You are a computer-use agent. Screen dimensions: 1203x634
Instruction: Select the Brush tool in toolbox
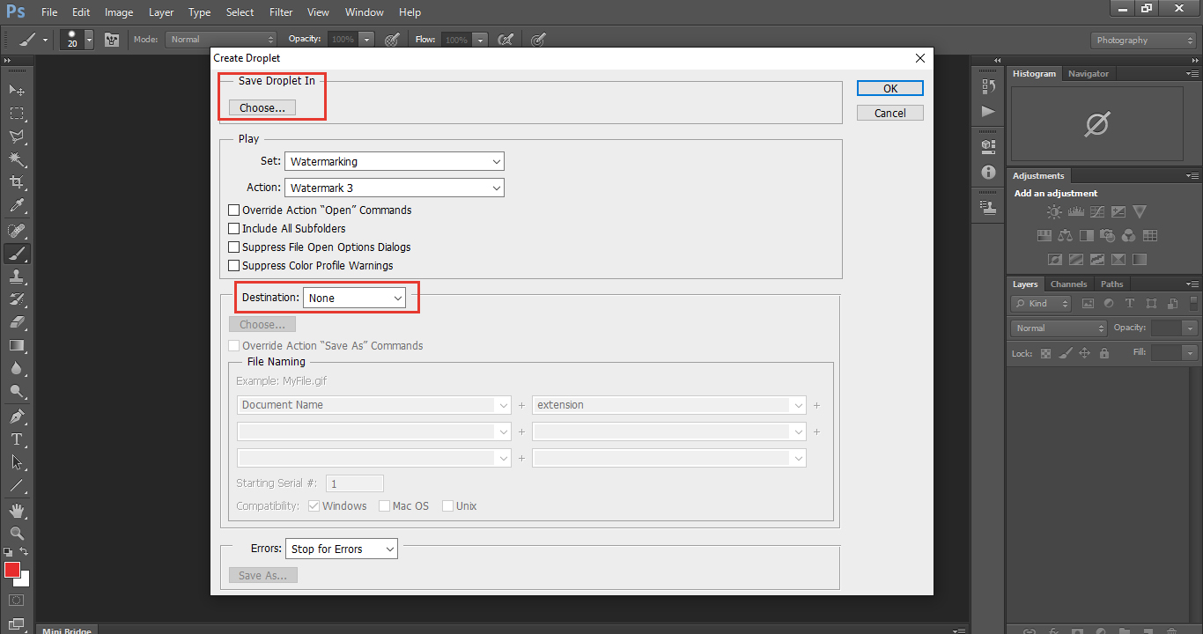pos(17,254)
